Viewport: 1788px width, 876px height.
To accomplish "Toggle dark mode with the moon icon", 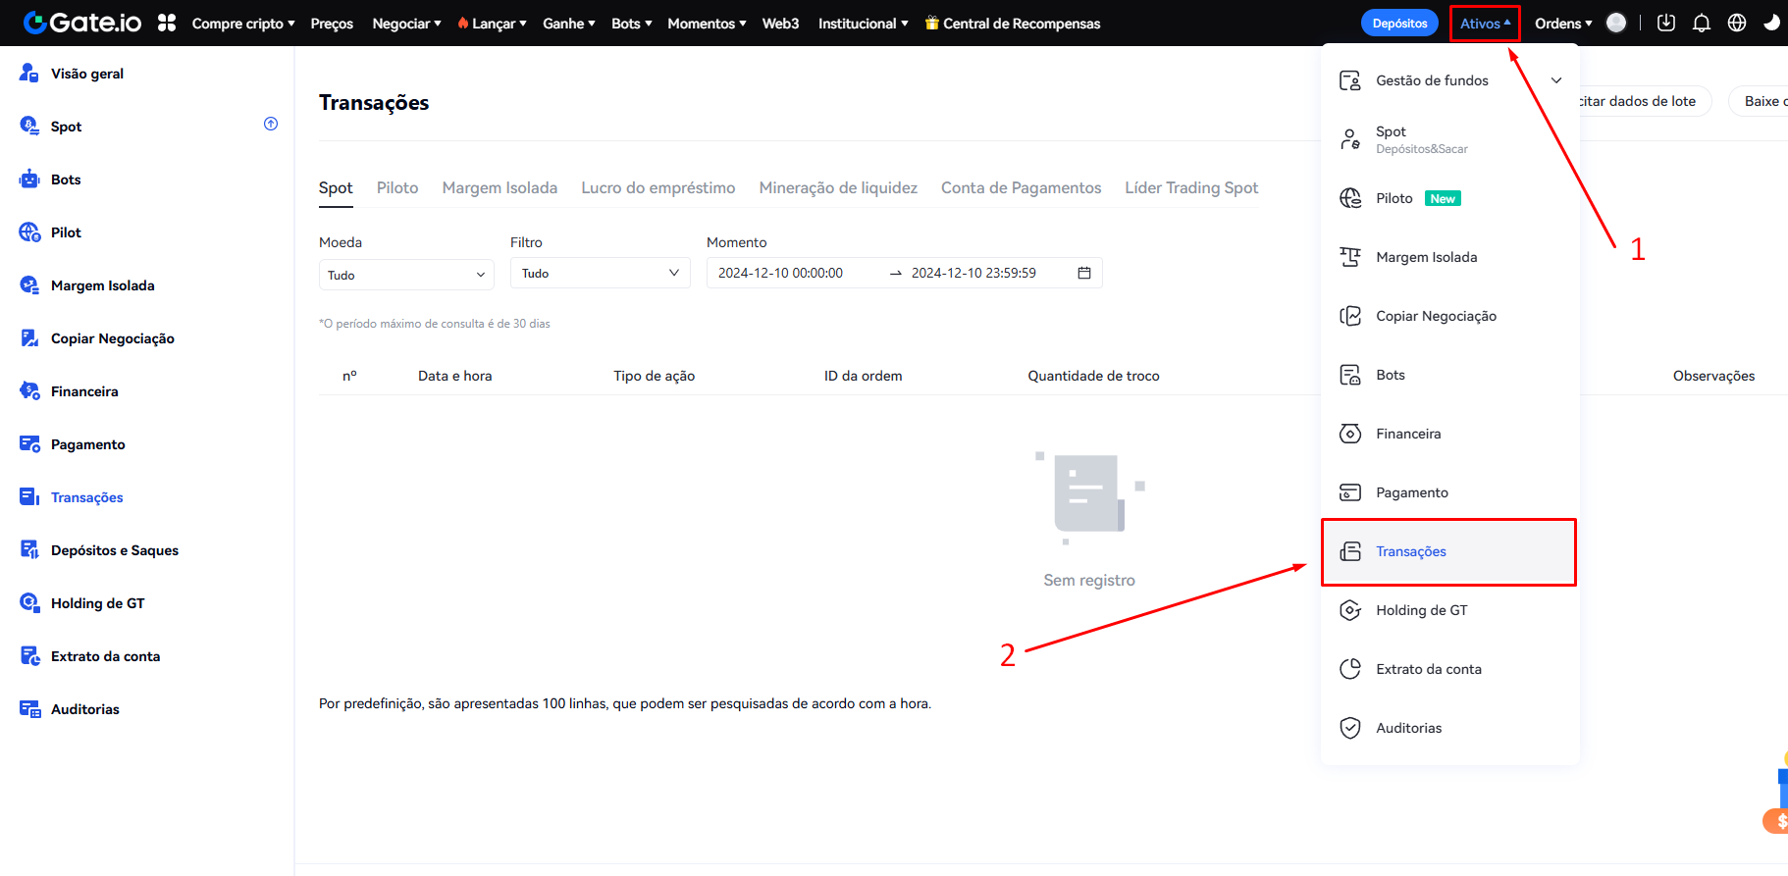I will click(1771, 23).
